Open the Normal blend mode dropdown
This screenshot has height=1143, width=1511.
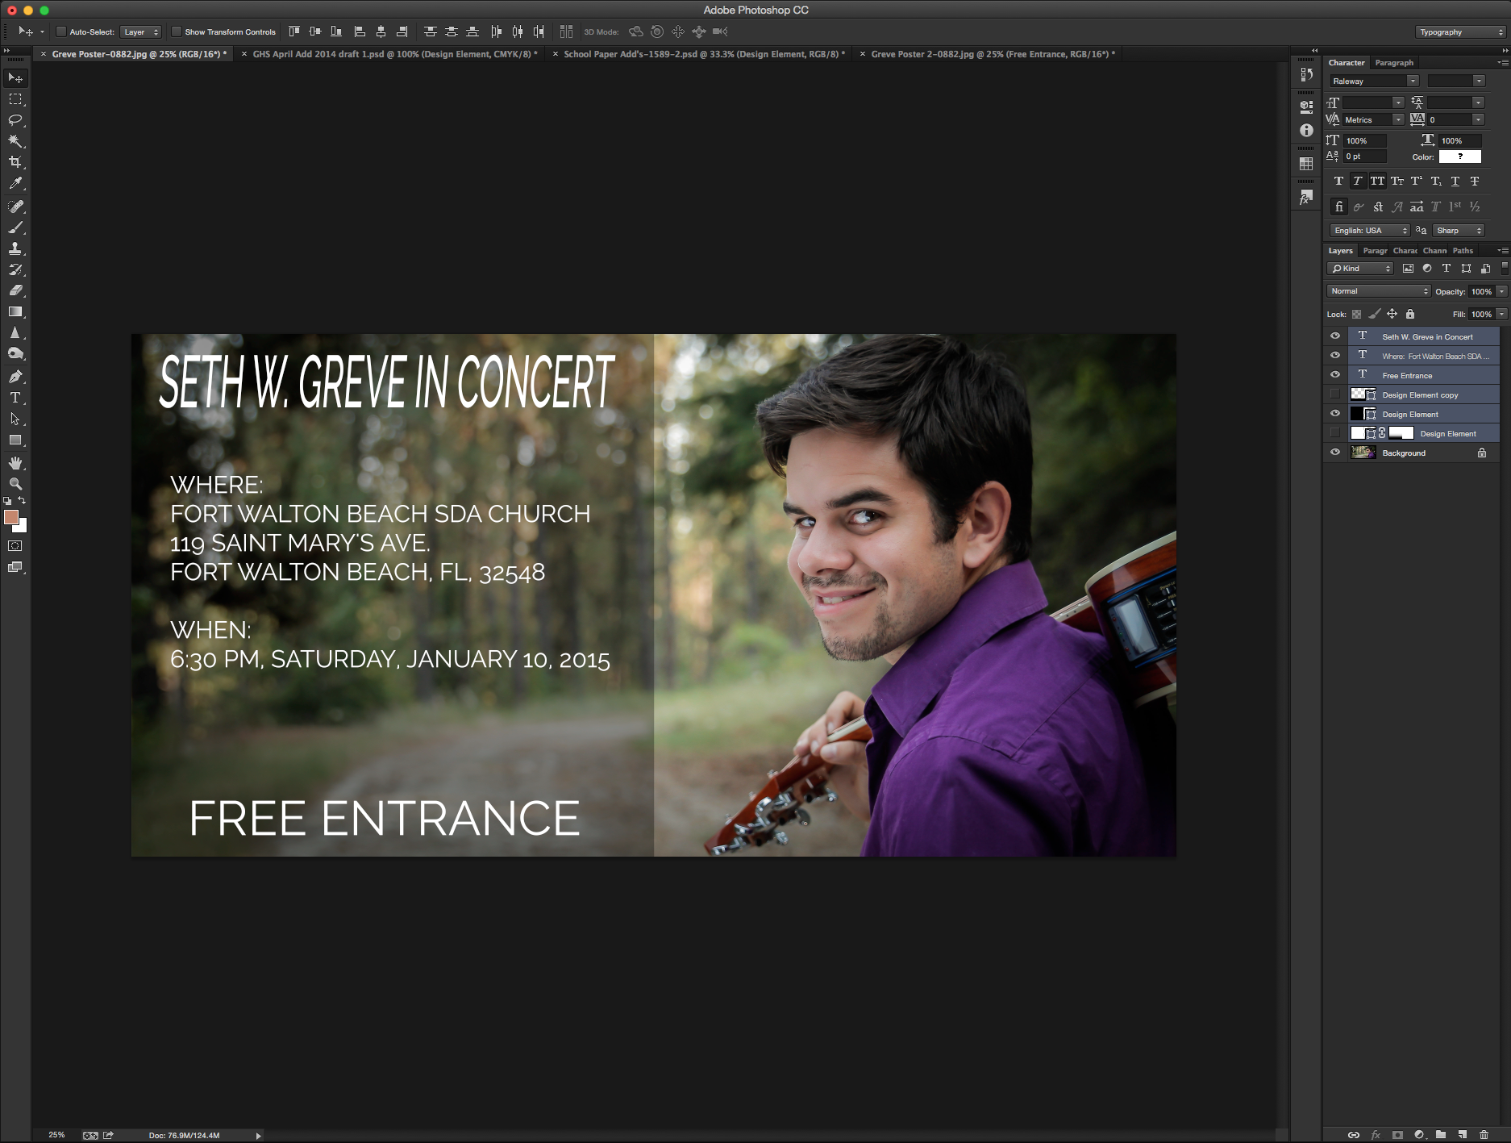pyautogui.click(x=1378, y=291)
